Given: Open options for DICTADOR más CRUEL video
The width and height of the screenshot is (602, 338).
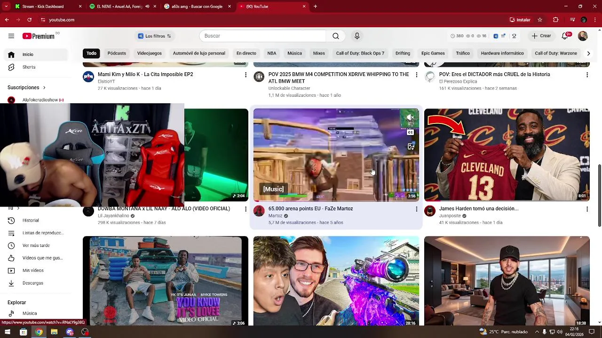Looking at the screenshot, I should coord(587,75).
